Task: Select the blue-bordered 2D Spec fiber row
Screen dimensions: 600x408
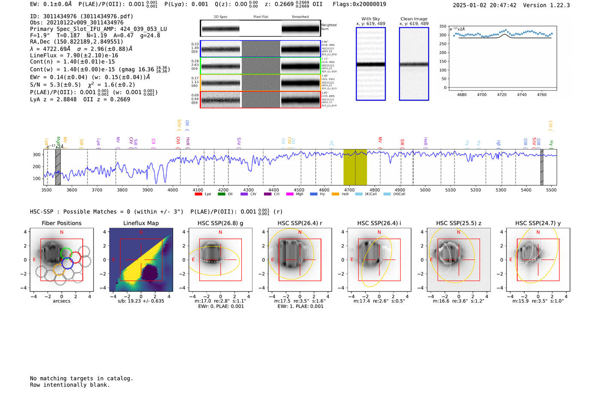Action: tap(260, 49)
